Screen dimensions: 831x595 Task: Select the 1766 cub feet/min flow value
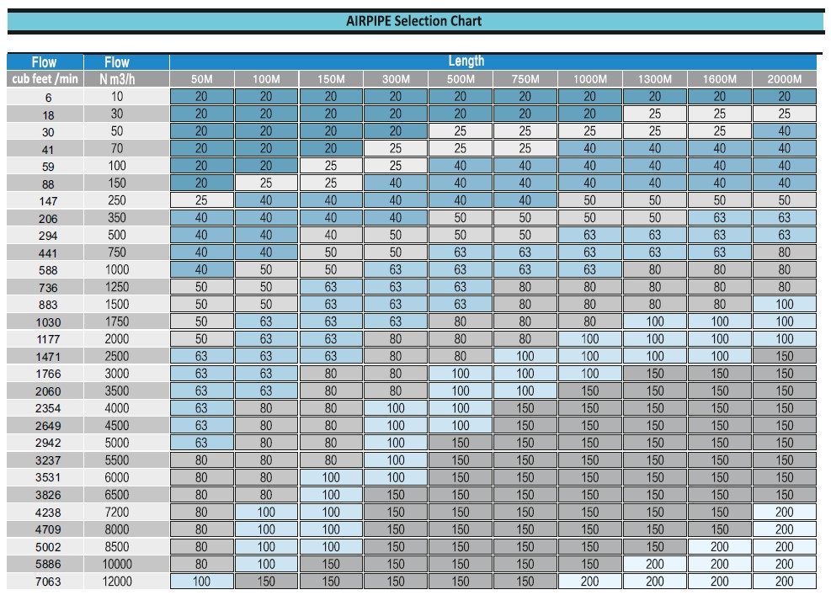coord(48,374)
